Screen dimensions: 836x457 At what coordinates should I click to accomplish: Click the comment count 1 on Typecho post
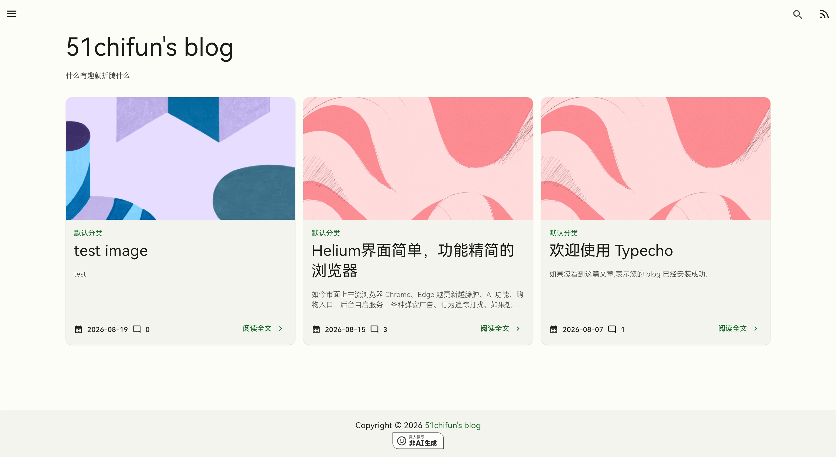coord(622,330)
